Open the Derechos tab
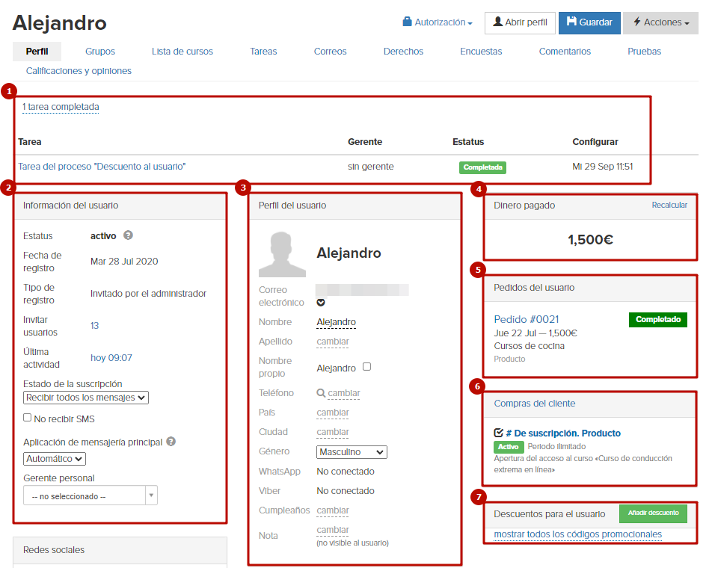The image size is (712, 568). click(x=403, y=52)
